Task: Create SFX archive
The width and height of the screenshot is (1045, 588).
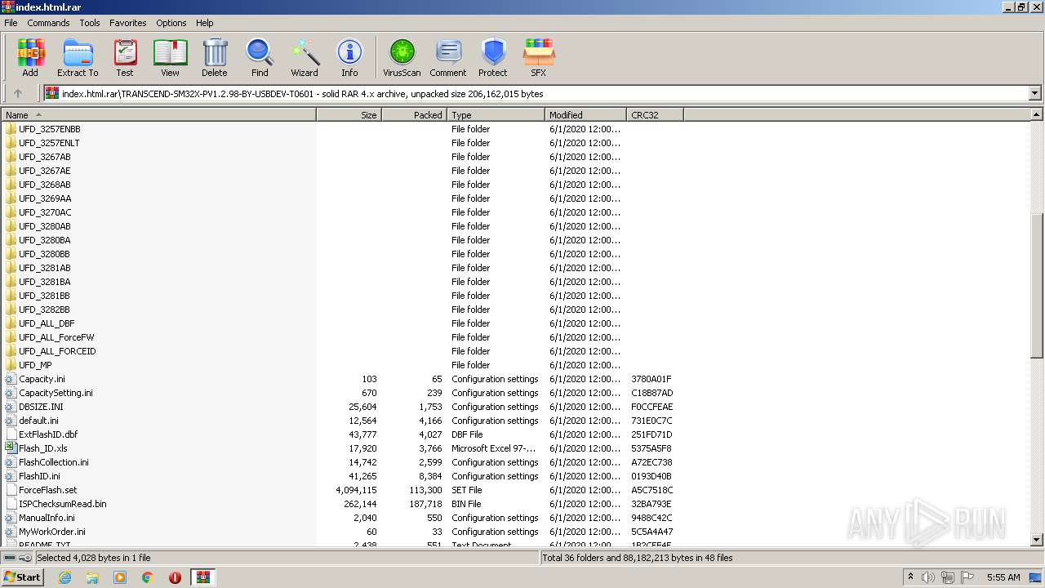Action: tap(538, 58)
